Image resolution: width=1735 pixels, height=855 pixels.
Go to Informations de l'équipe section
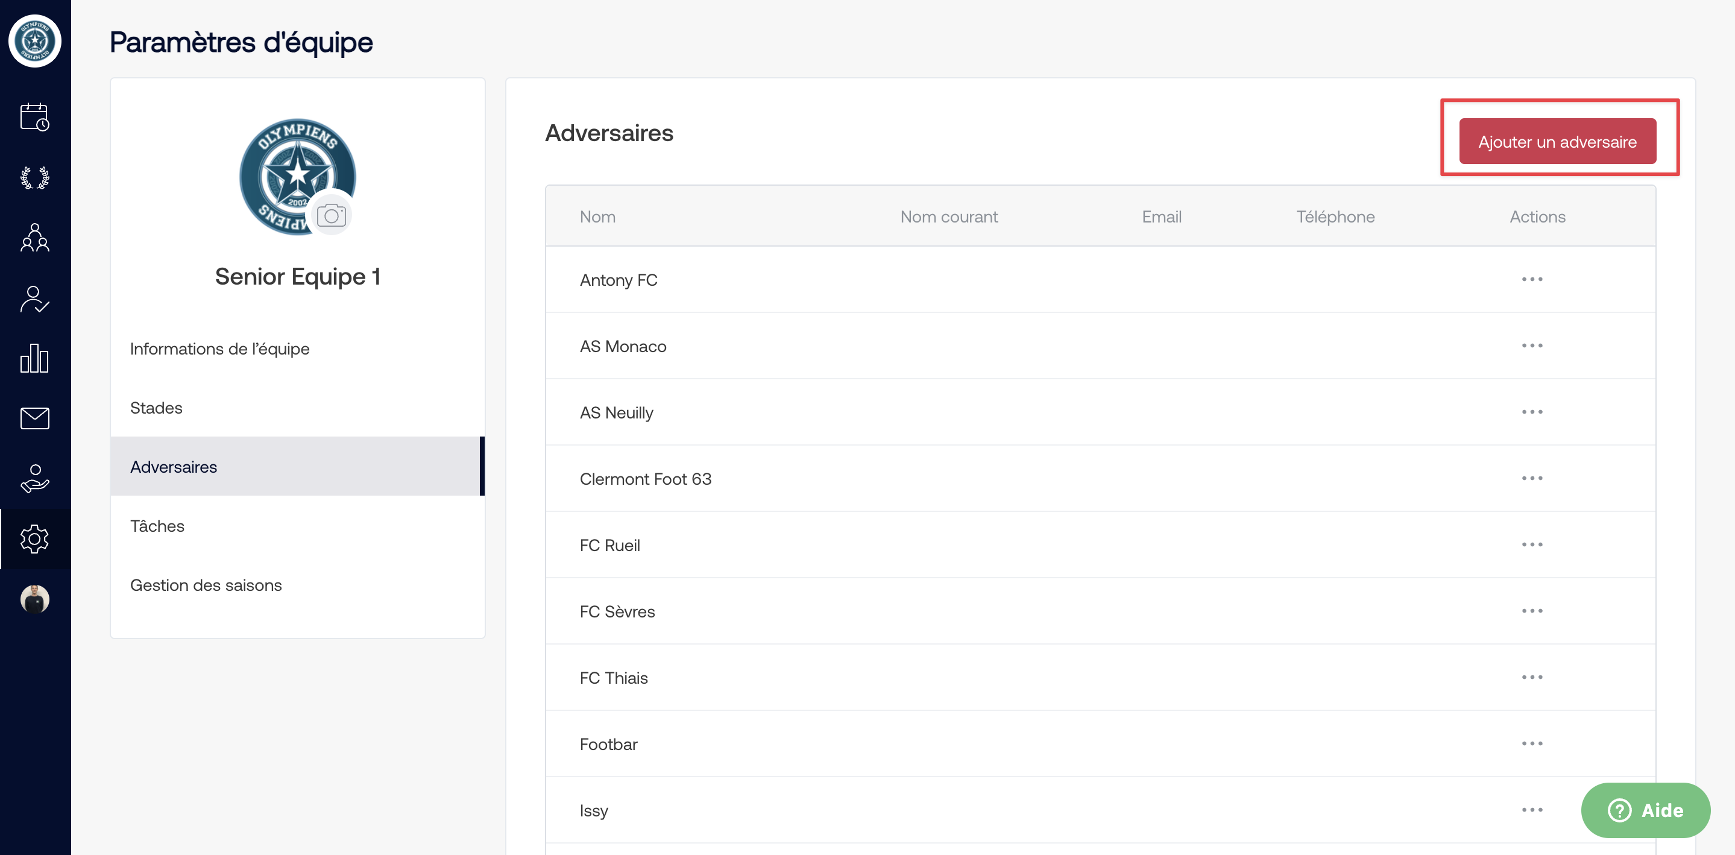(x=297, y=349)
